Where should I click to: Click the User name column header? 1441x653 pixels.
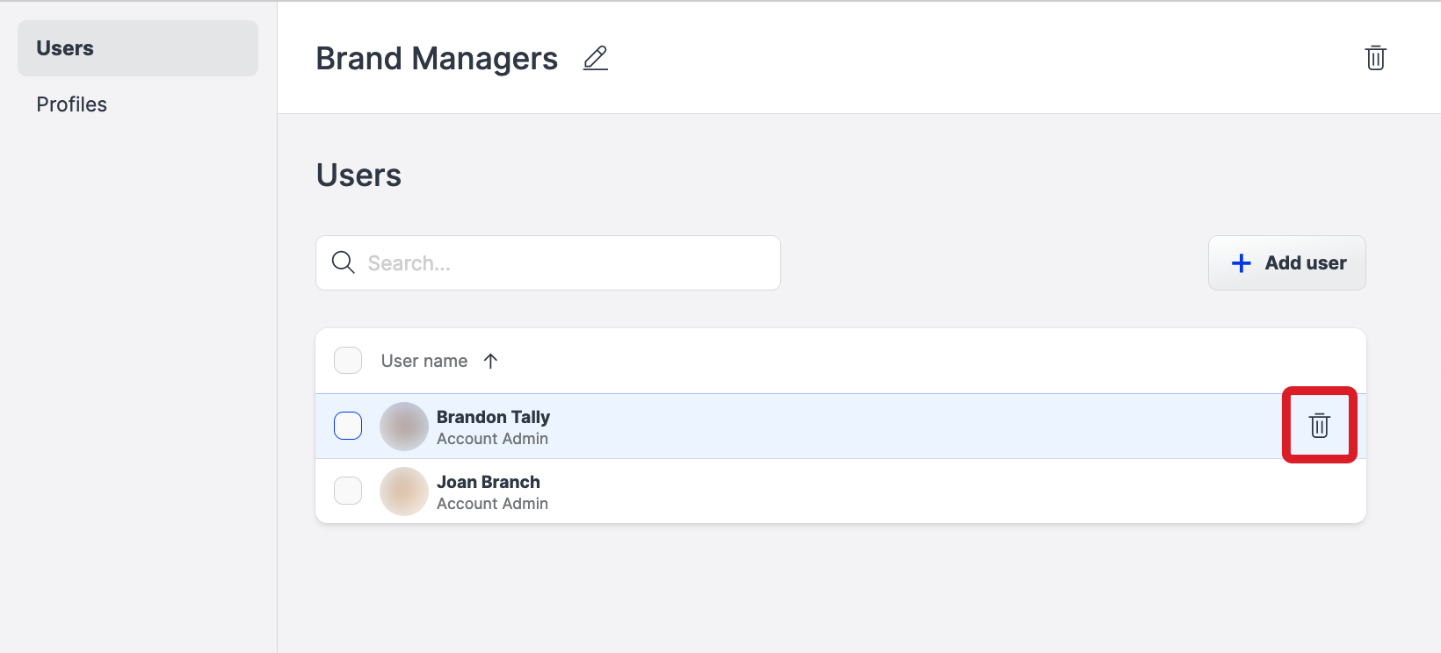pos(424,361)
